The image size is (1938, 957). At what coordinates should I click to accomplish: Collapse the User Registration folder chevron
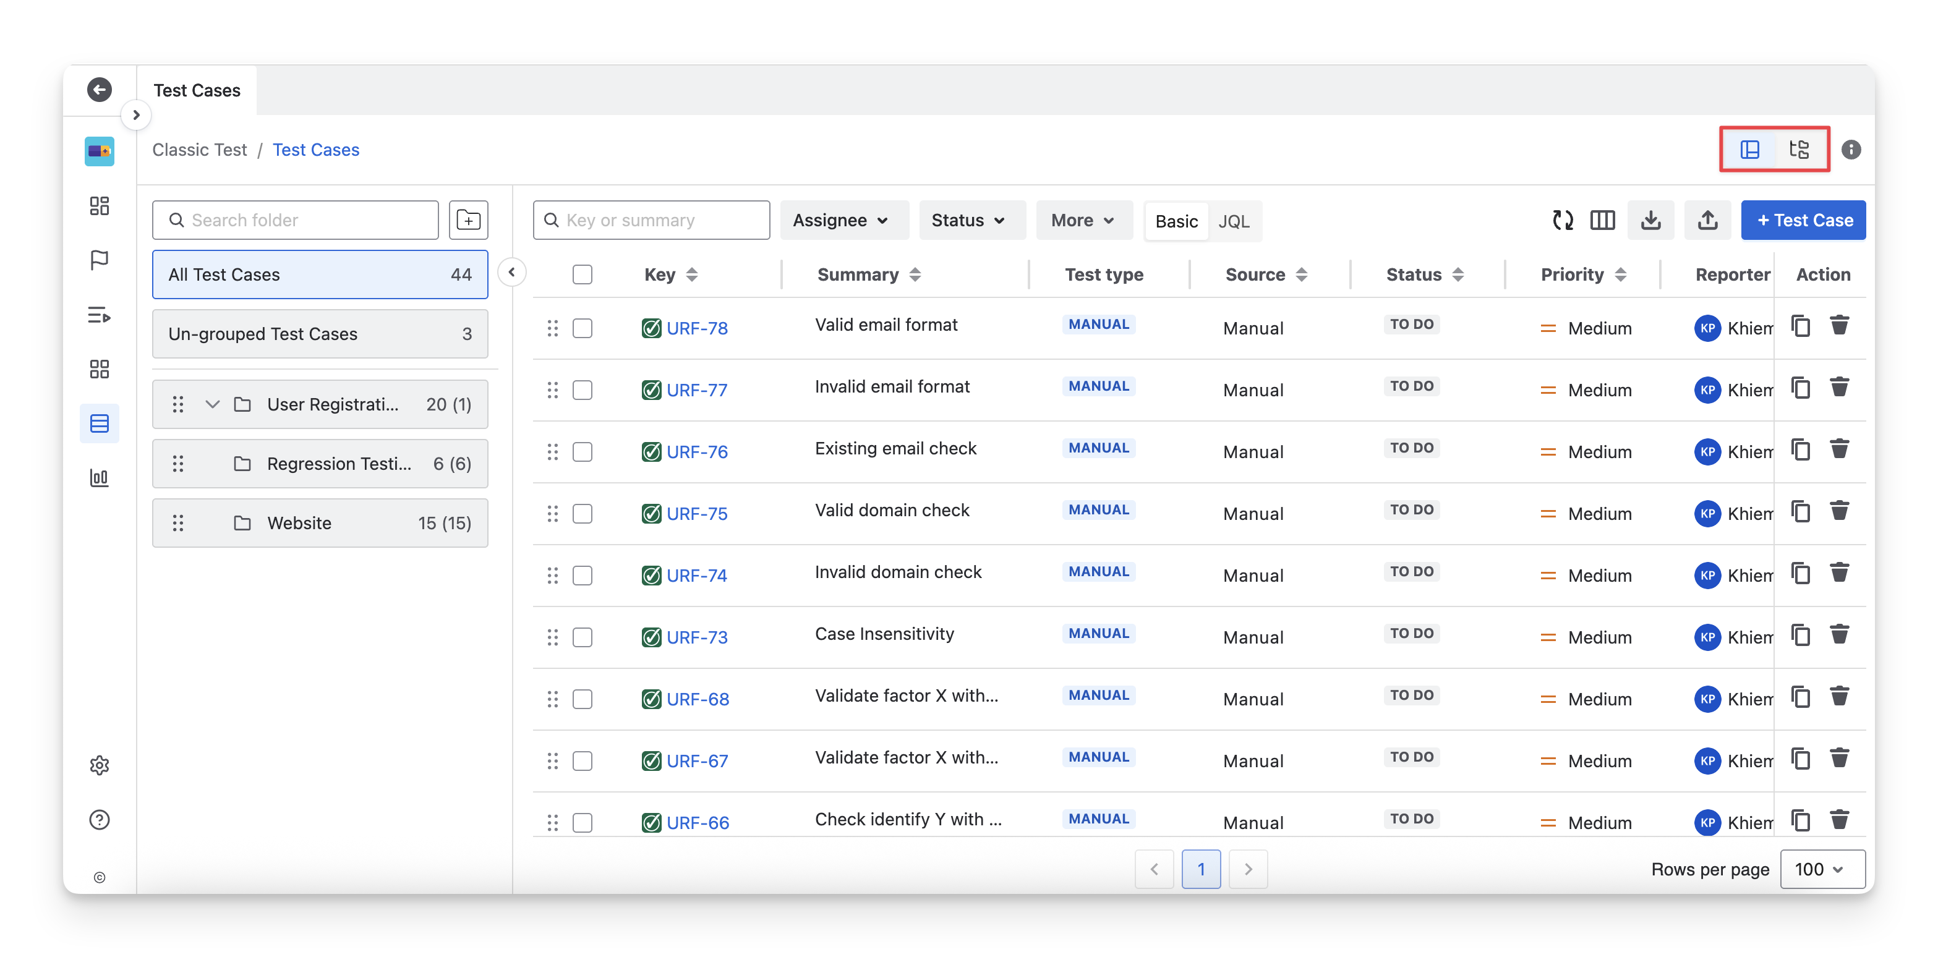pyautogui.click(x=212, y=404)
